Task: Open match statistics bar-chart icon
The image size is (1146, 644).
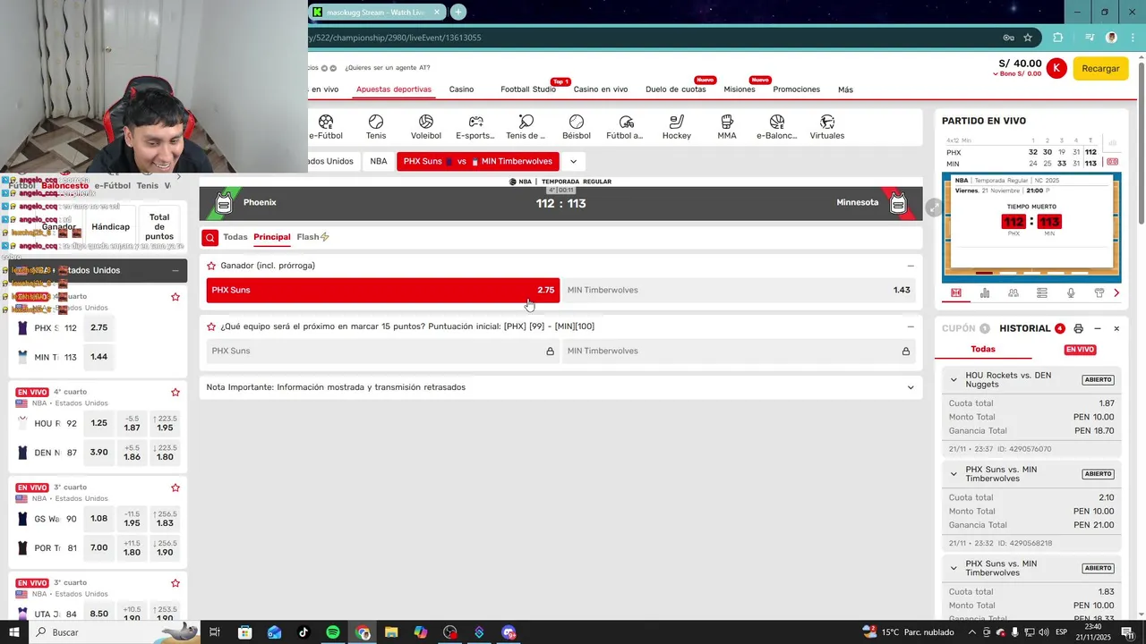Action: [985, 292]
